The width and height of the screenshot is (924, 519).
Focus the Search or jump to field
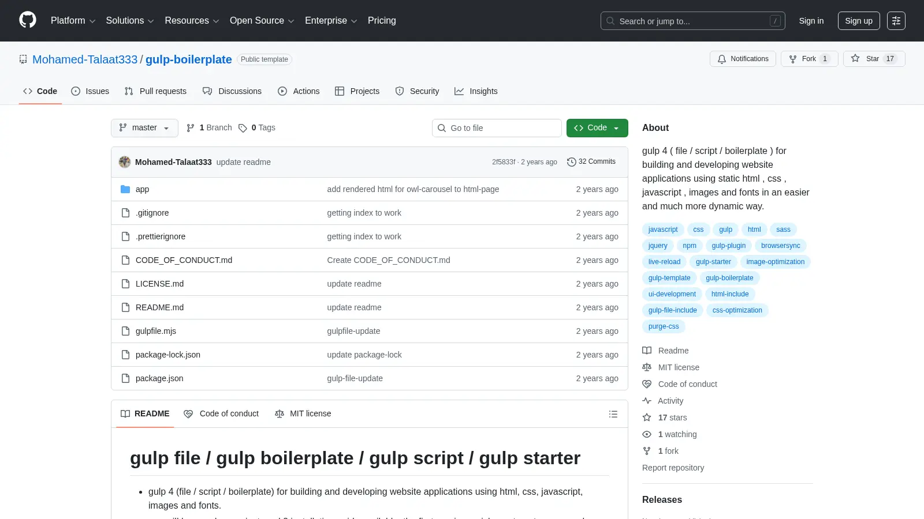693,21
